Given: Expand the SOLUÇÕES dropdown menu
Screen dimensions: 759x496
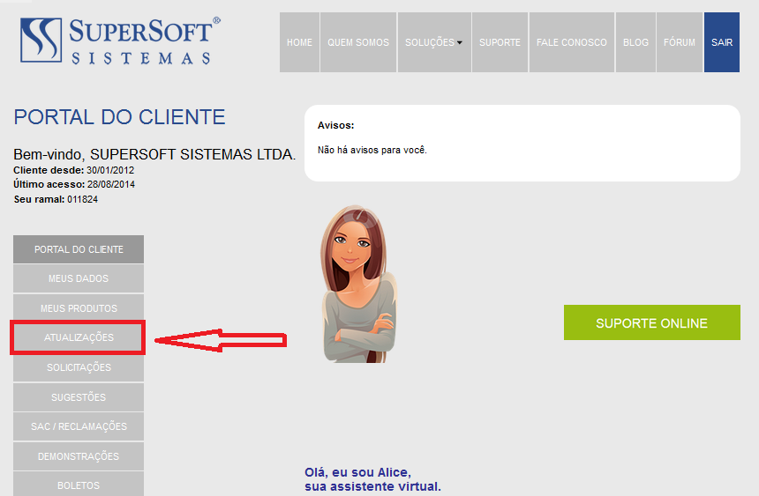Looking at the screenshot, I should tap(434, 42).
